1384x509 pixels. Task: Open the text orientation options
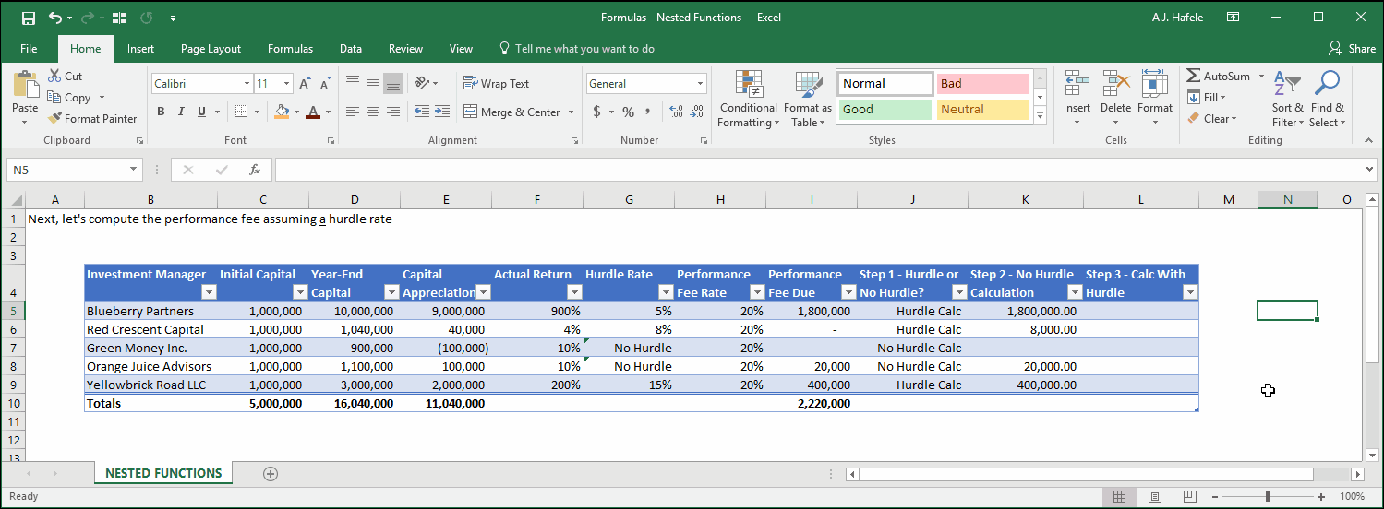426,83
